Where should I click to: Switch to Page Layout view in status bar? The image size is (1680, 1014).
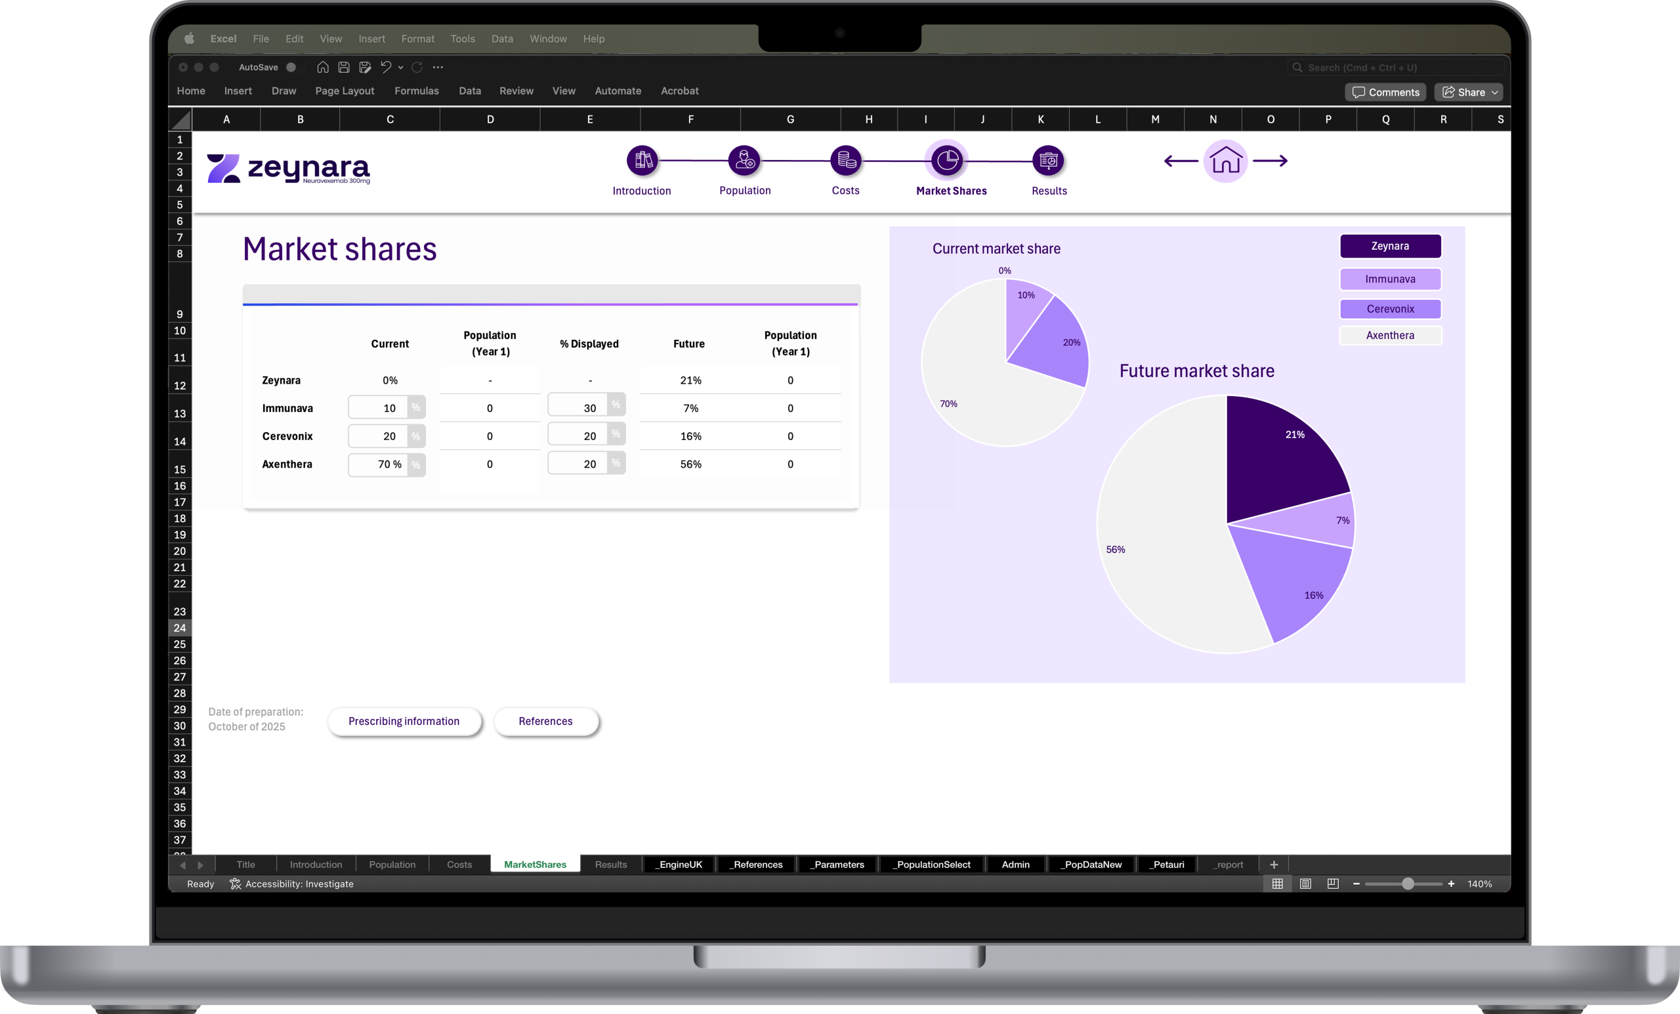point(1305,884)
